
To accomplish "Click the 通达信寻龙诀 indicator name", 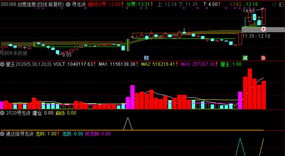I will pos(20,134).
